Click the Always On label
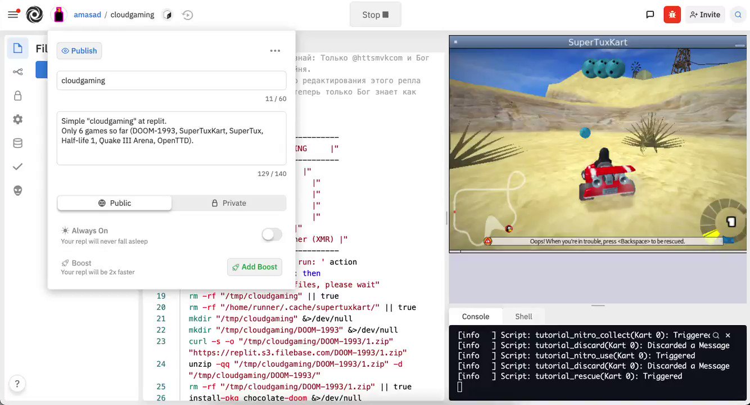Viewport: 750px width, 405px height. [x=84, y=231]
